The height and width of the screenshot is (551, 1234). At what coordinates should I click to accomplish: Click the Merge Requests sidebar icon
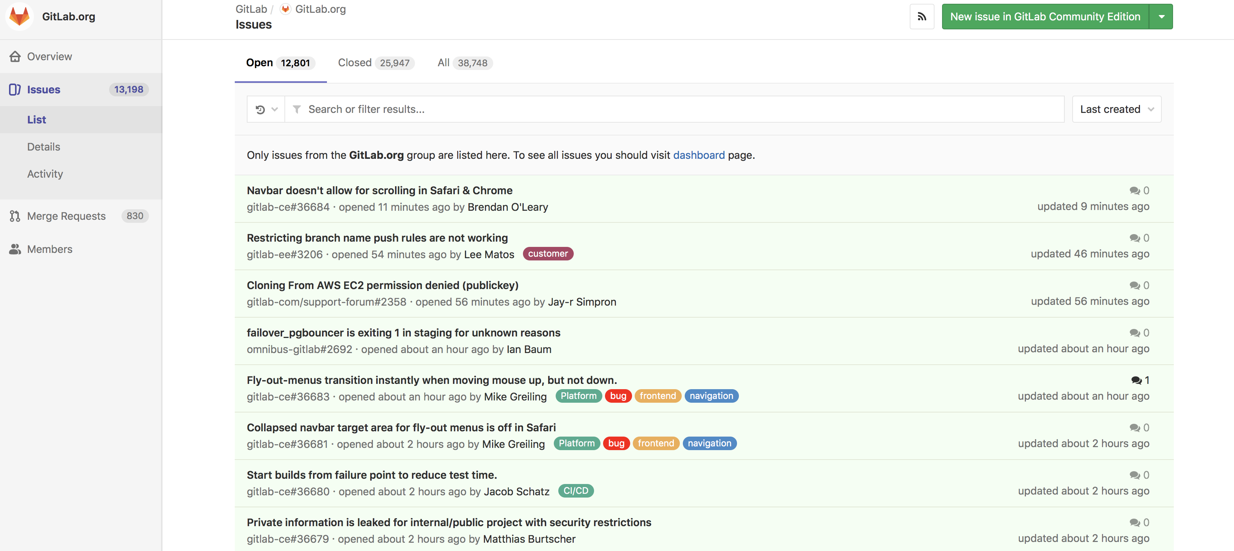point(14,216)
